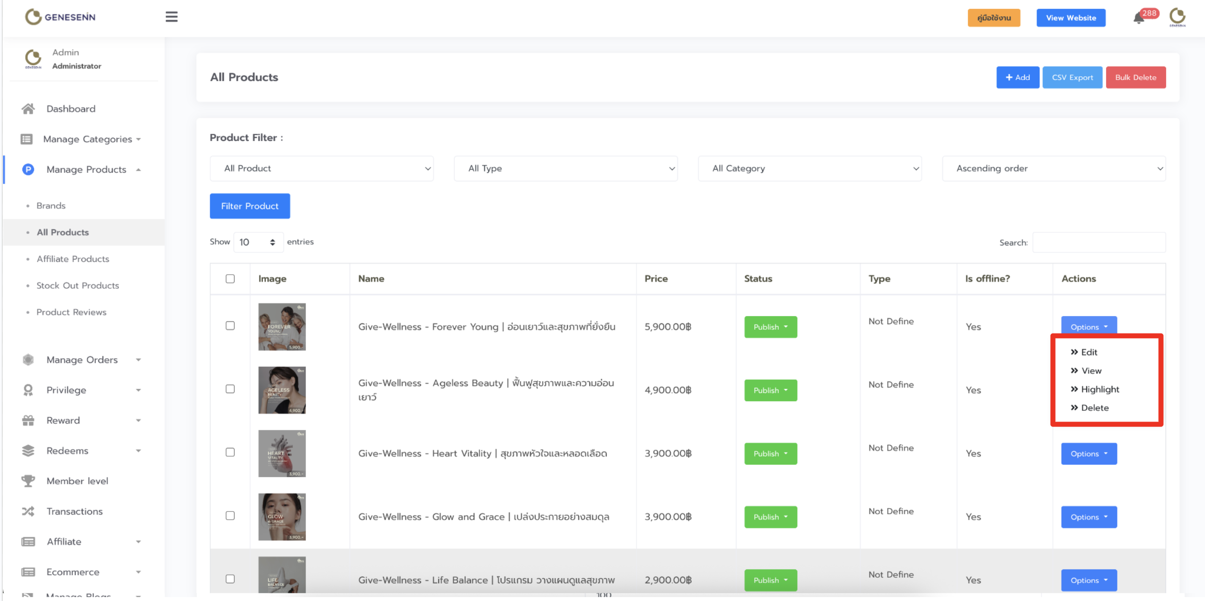1205x601 pixels.
Task: Toggle the select-all header checkbox
Action: (230, 279)
